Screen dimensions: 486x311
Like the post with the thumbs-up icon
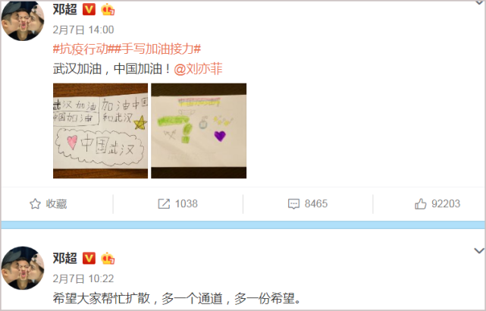pyautogui.click(x=420, y=204)
